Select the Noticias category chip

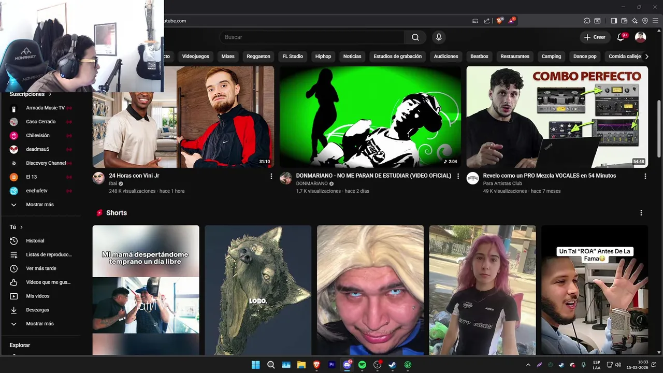[352, 56]
